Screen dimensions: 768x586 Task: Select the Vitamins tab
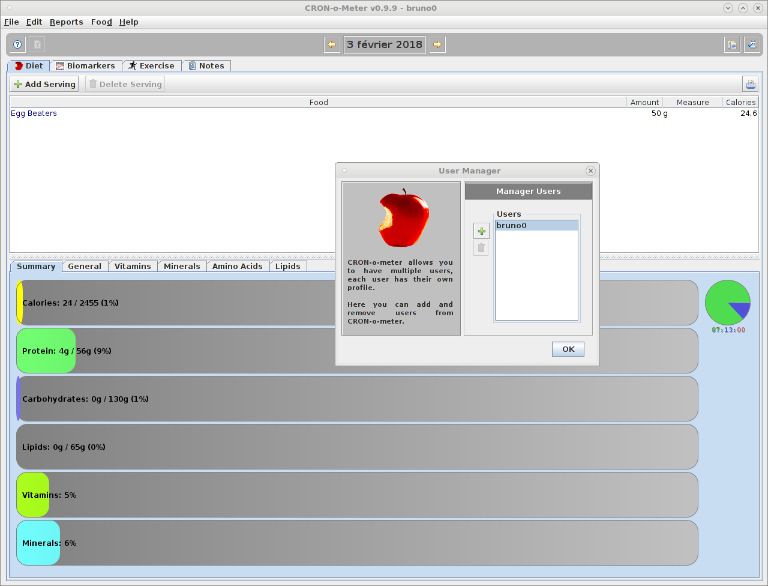click(x=133, y=266)
